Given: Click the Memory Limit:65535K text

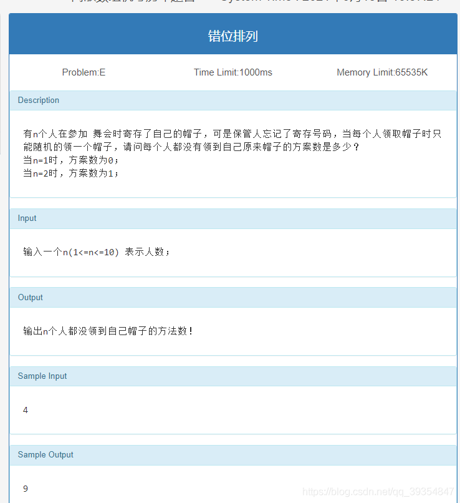Looking at the screenshot, I should click(x=382, y=72).
